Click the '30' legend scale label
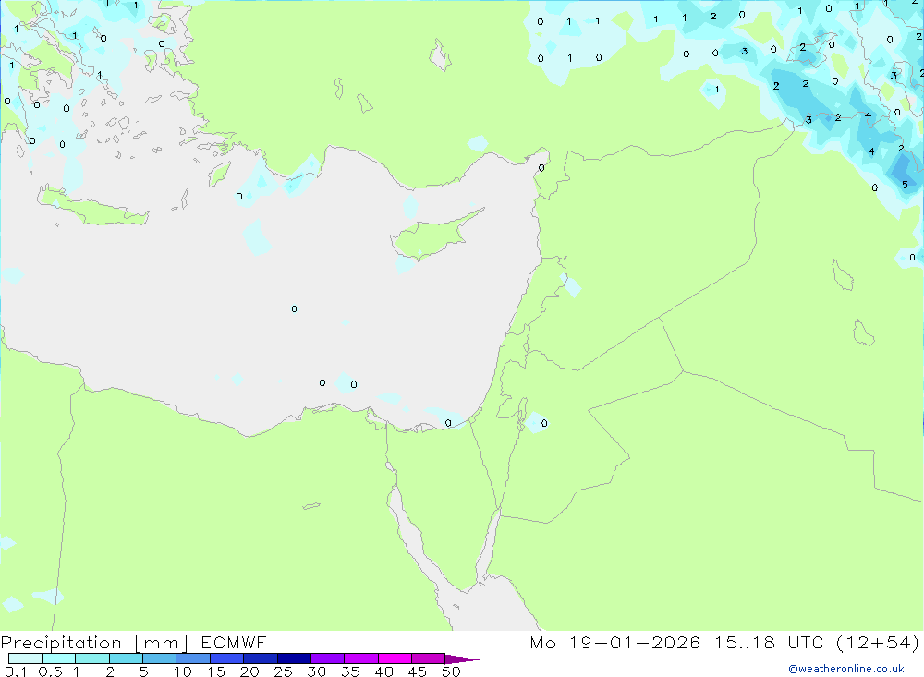Screen dimensions: 924x677 (316, 671)
